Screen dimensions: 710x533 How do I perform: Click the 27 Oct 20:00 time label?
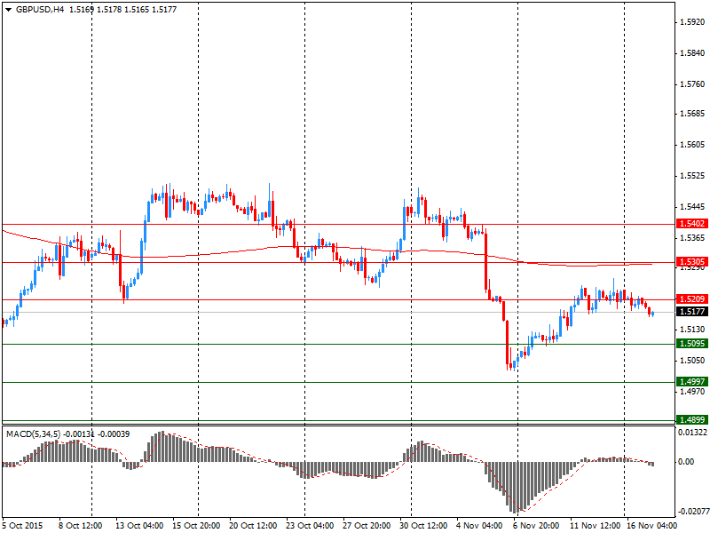click(367, 526)
